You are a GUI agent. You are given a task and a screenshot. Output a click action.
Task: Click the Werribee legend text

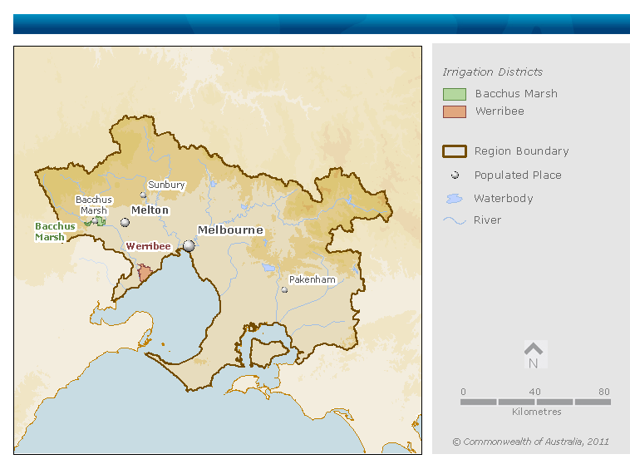(x=500, y=111)
